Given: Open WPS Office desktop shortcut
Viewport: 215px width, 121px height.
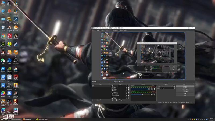Looking at the screenshot, I should click(3, 86).
